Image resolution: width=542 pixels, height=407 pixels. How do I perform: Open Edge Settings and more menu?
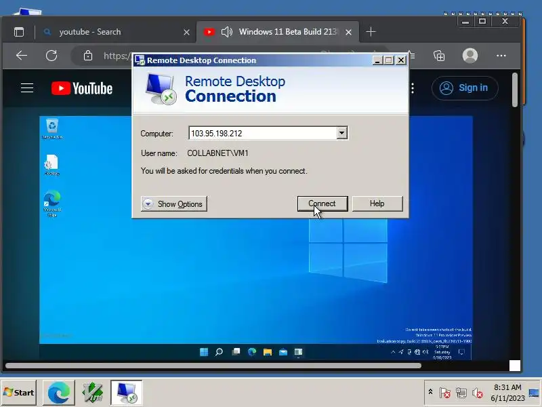pyautogui.click(x=501, y=56)
